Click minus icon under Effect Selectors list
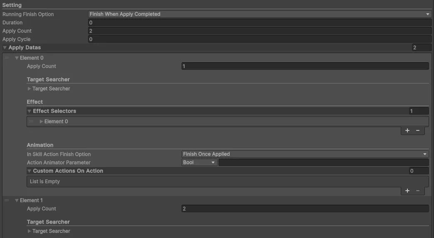The height and width of the screenshot is (238, 434). pyautogui.click(x=418, y=130)
